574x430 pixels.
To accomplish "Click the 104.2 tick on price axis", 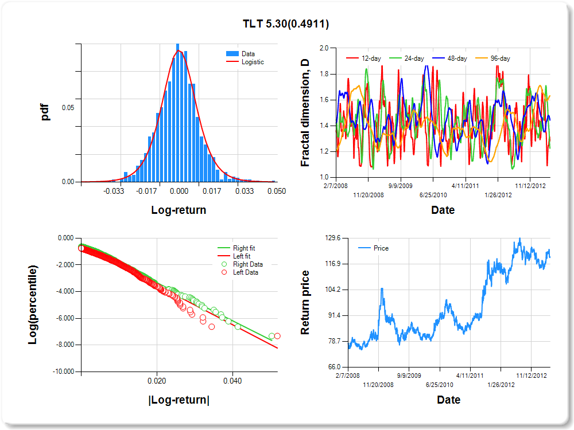I will 333,290.
